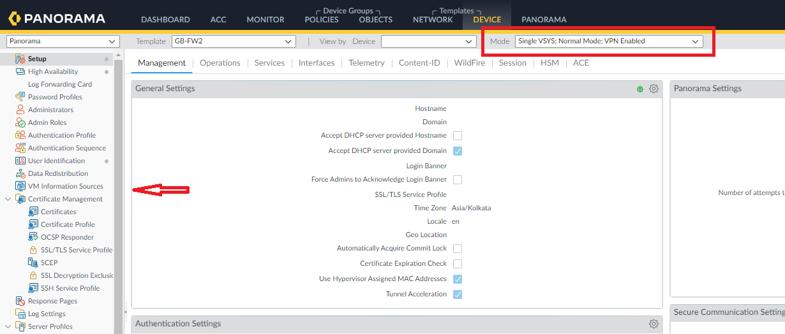Open General Settings edit gear icon
The height and width of the screenshot is (334, 785).
pyautogui.click(x=654, y=89)
